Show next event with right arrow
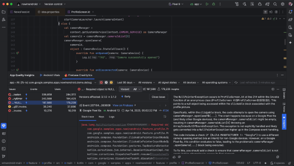294x166 pixels. (165, 105)
